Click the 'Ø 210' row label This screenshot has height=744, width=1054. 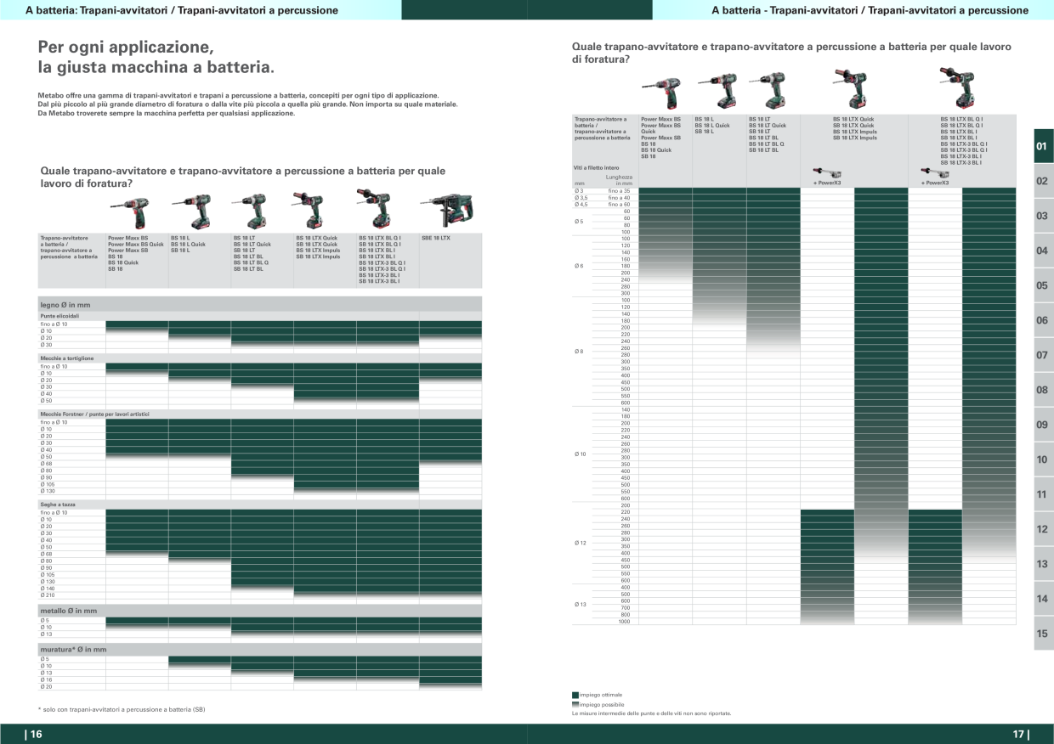(x=48, y=595)
